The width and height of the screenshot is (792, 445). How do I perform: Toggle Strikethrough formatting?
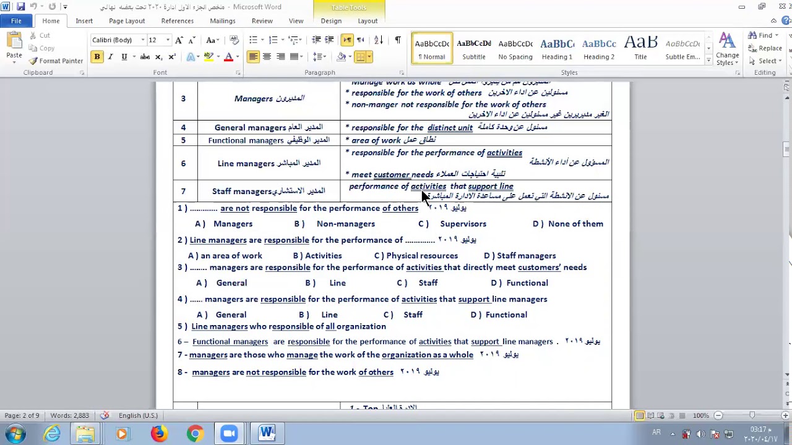(x=145, y=57)
